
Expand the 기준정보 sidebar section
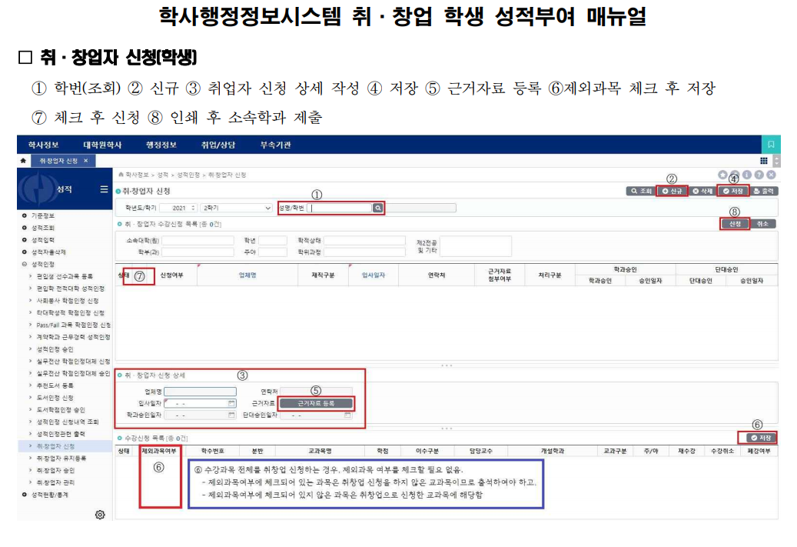[25, 216]
